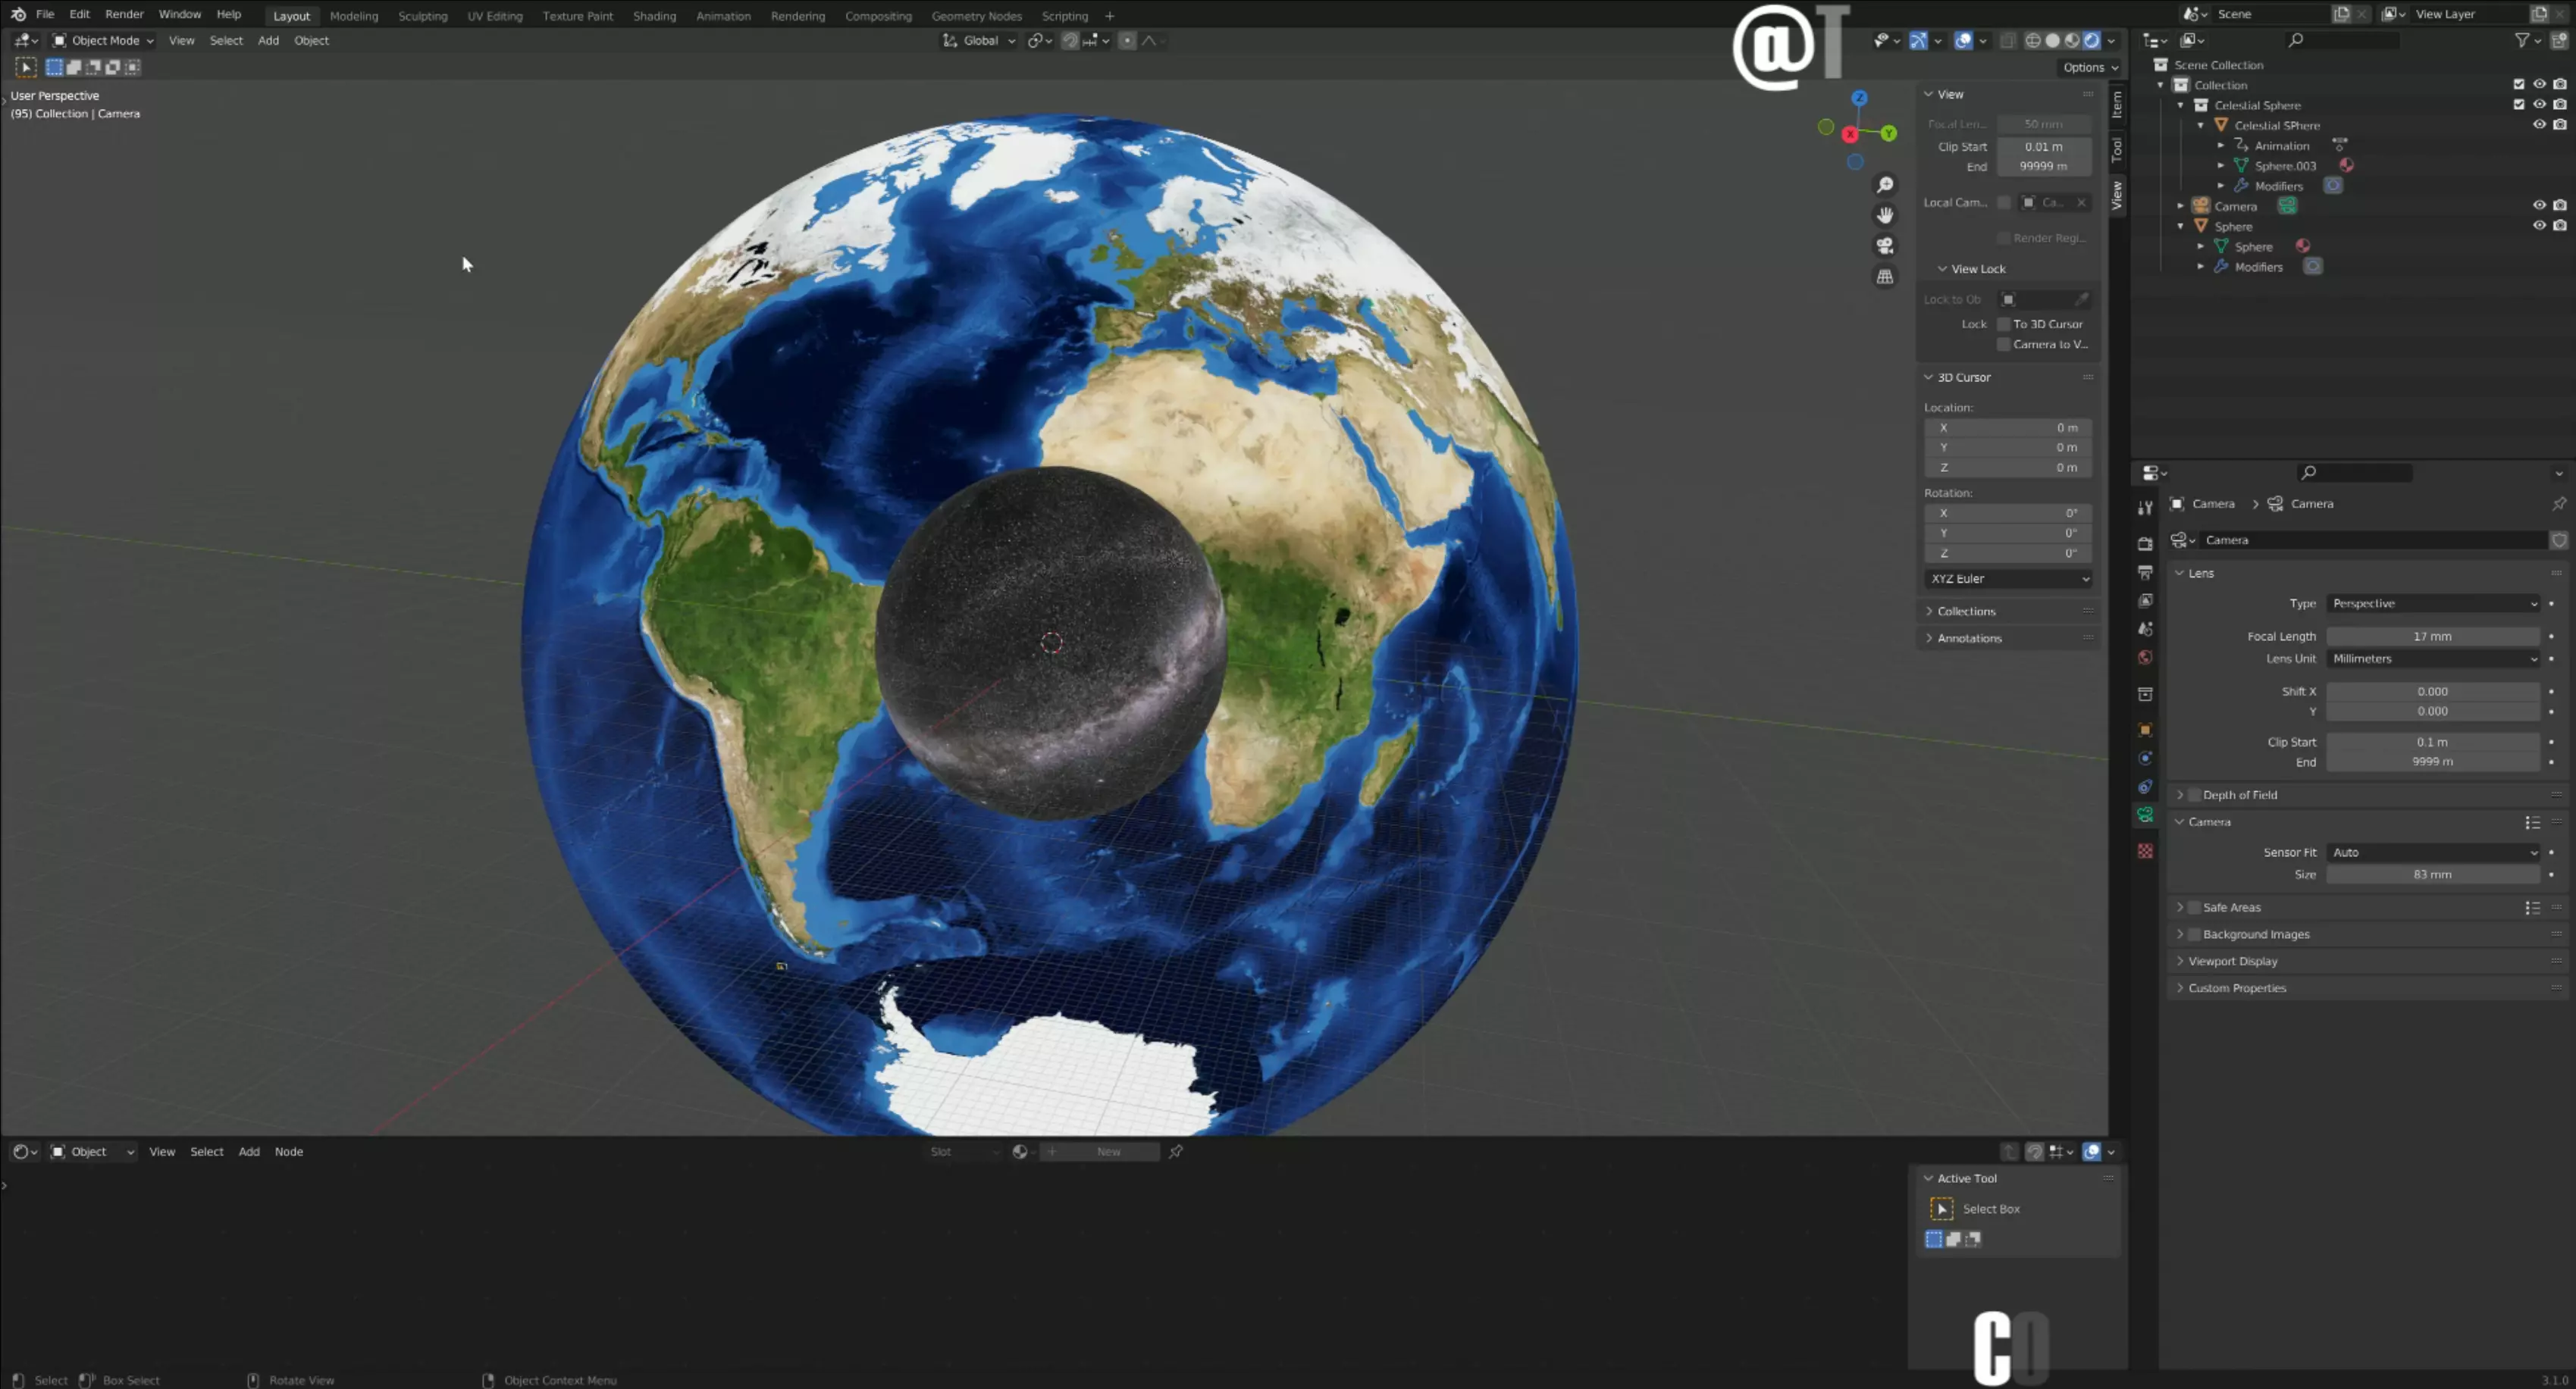Click the pan view hand gizmo
2576x1389 pixels.
1884,216
